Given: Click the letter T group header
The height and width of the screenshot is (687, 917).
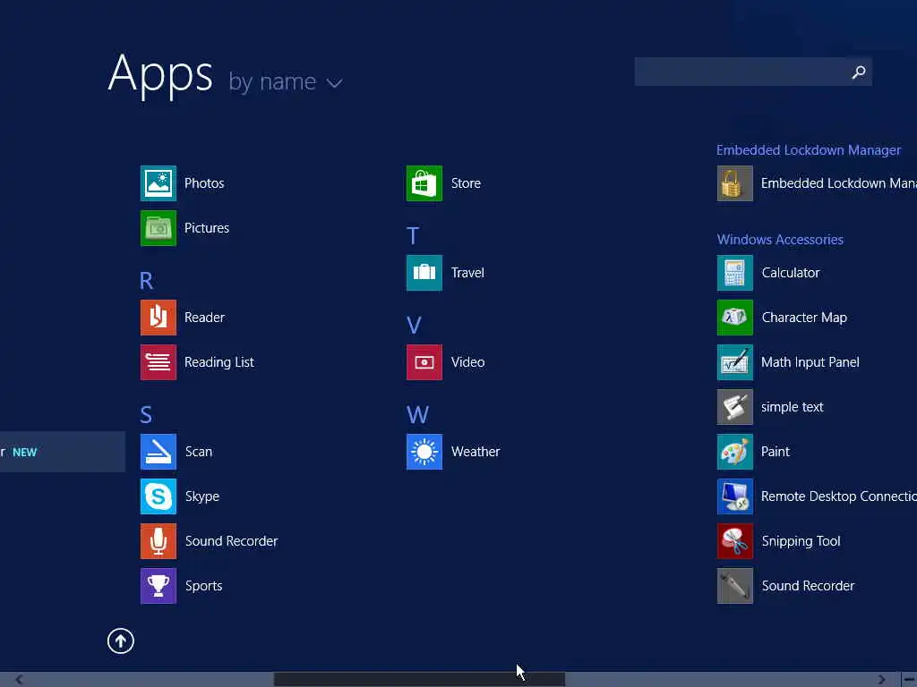Looking at the screenshot, I should (x=413, y=236).
